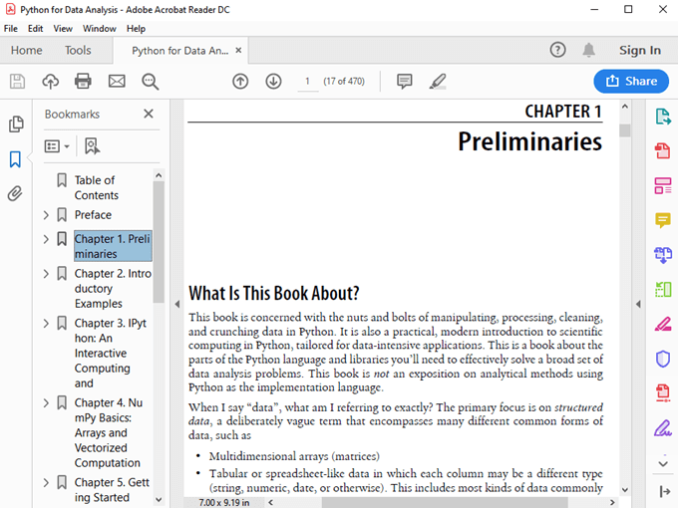Image resolution: width=678 pixels, height=508 pixels.
Task: Toggle the Bookmarks panel icon in sidebar
Action: (15, 159)
